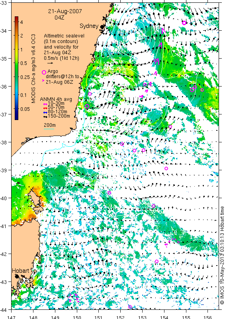Click Argo float circle near 39°S 154°E
The image size is (227, 319).
166,168
